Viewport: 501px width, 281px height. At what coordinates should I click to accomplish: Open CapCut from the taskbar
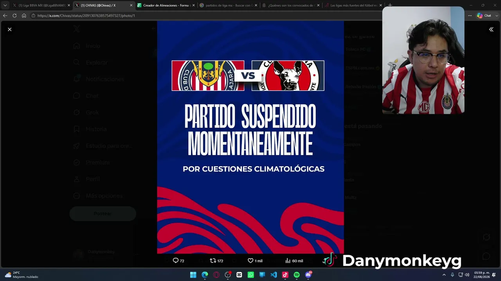click(x=239, y=275)
